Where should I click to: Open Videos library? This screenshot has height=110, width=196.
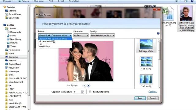[x=13, y=46]
